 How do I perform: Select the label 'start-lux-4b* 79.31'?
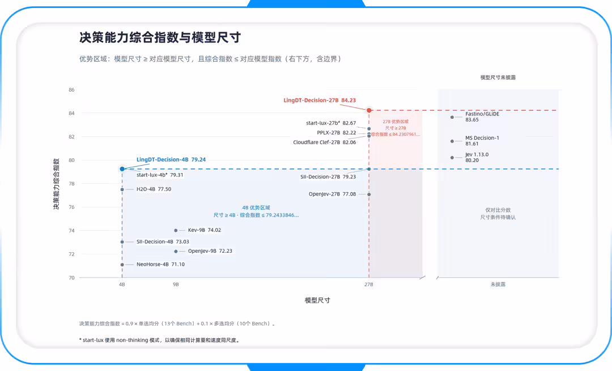tap(160, 175)
